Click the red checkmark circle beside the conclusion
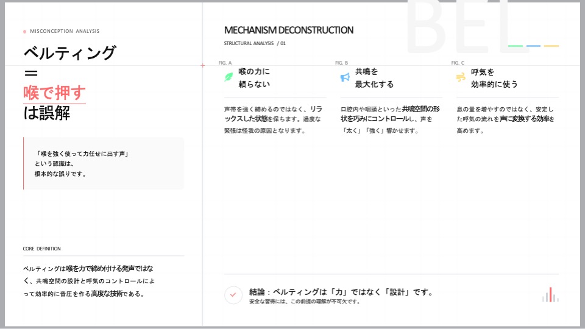 233,295
